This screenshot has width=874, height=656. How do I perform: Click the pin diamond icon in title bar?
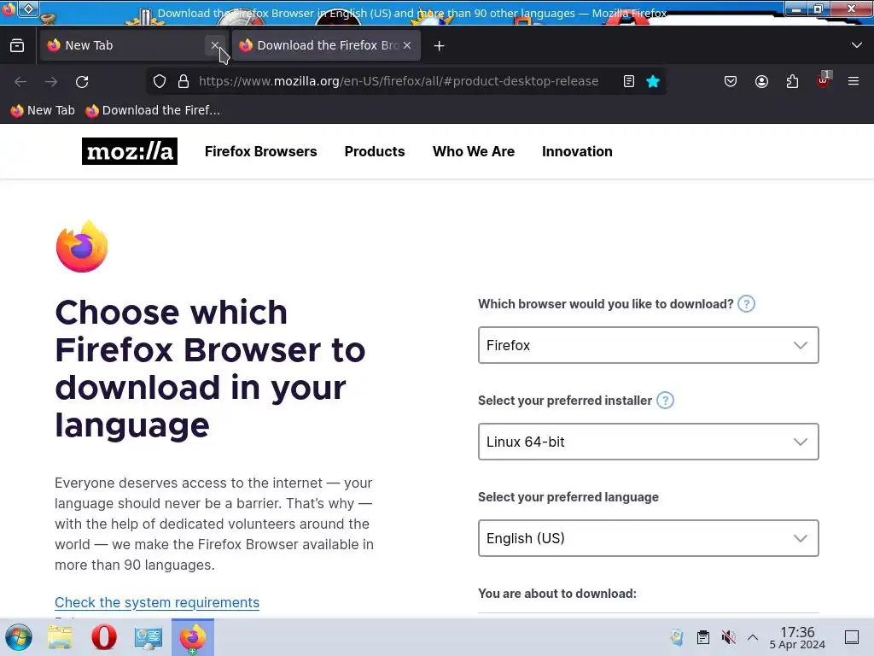[x=29, y=9]
